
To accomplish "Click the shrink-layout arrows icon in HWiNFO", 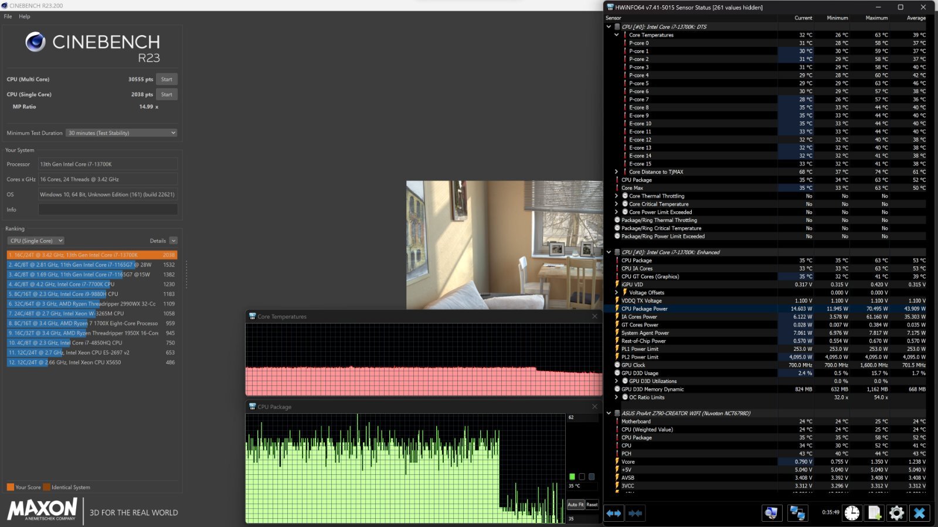I will click(635, 514).
